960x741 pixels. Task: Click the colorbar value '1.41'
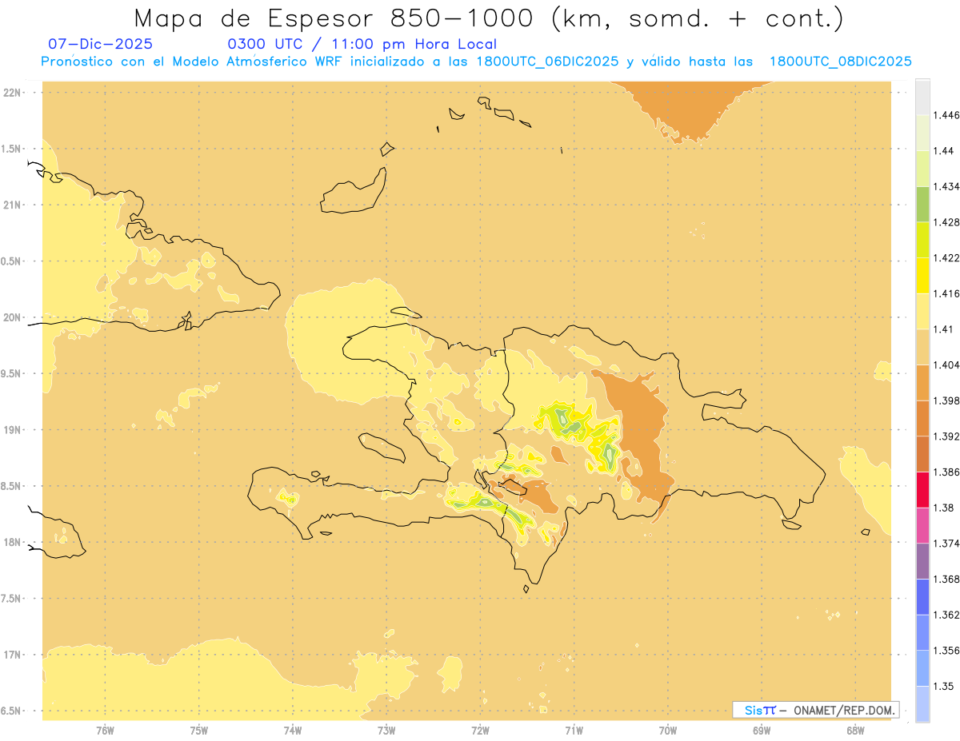[943, 329]
